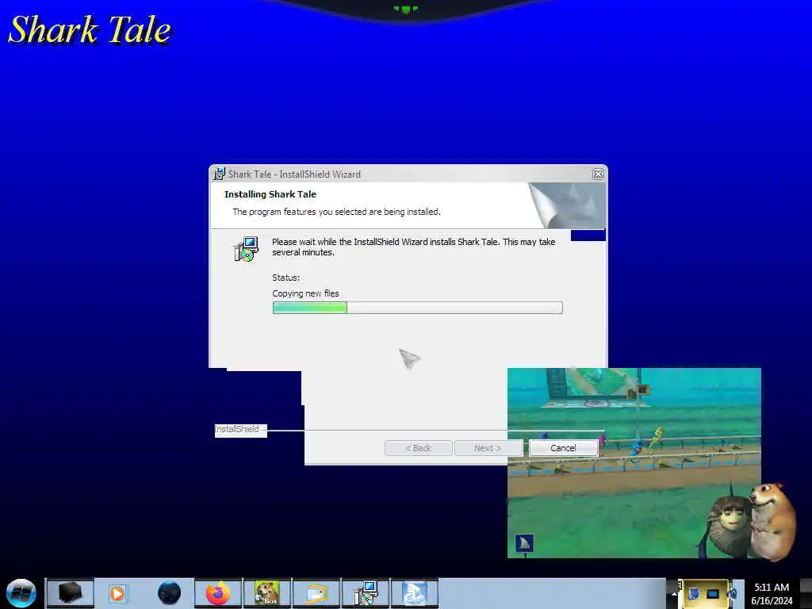812x609 pixels.
Task: Click the disabled Back button
Action: point(419,448)
